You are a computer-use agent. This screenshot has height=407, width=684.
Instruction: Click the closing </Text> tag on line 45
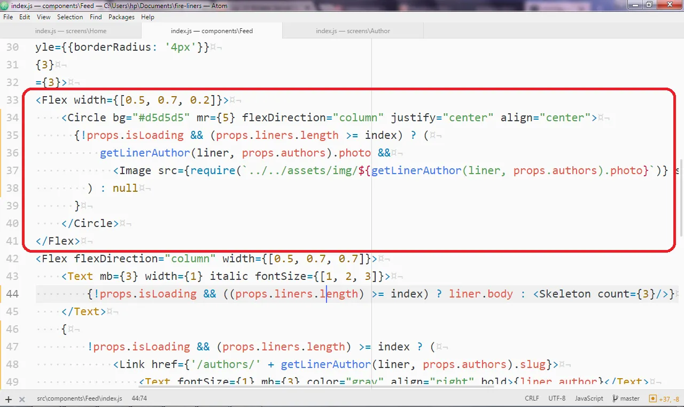[83, 311]
